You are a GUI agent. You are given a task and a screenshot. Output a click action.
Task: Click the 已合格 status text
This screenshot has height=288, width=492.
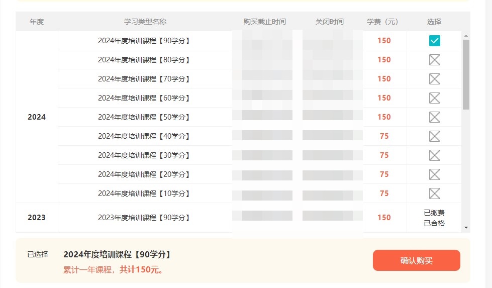tap(434, 223)
